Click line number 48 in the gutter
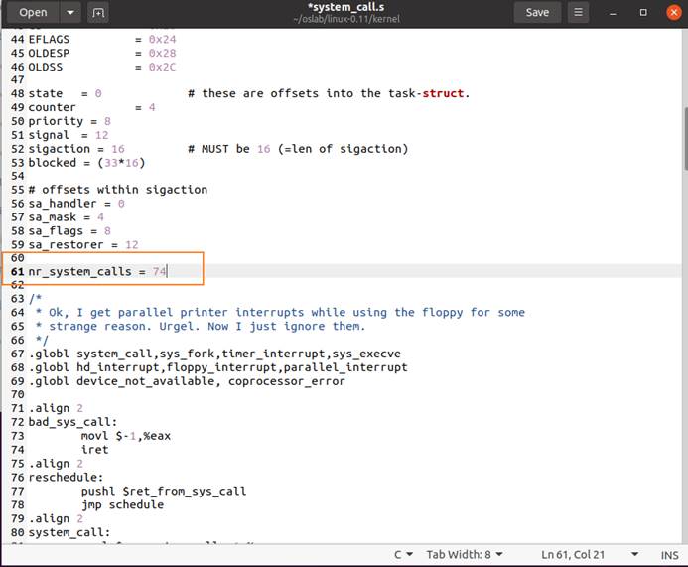 pos(17,93)
